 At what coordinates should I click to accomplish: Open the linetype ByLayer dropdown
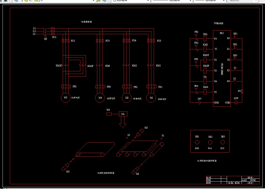(172, 1)
